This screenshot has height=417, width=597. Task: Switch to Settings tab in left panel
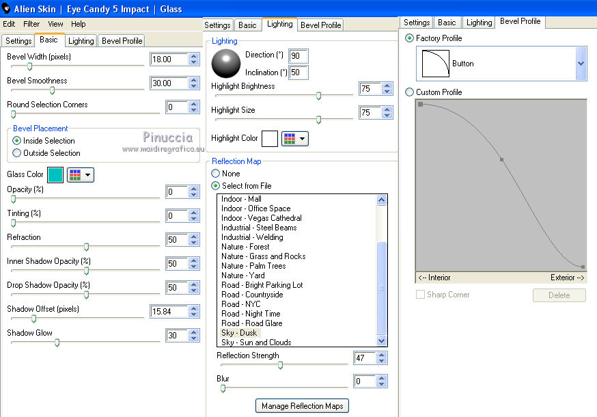coord(18,41)
